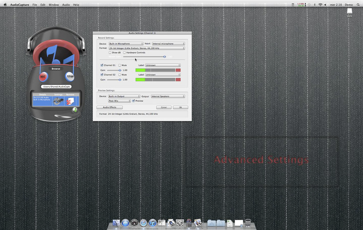Select the SAFE drive on desktop
Screen dimensions: 363x230
pyautogui.click(x=349, y=12)
